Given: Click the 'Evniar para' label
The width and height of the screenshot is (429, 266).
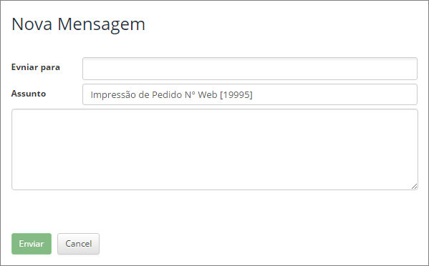Looking at the screenshot, I should (x=36, y=67).
